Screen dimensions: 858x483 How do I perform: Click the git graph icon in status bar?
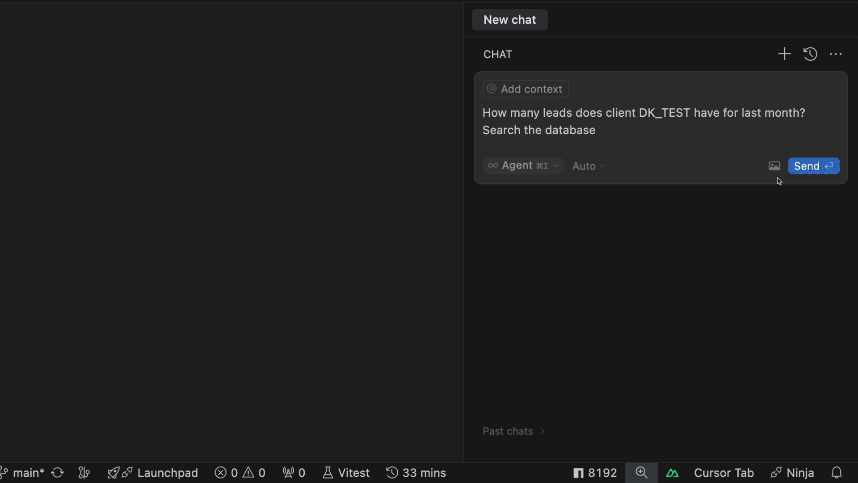84,473
